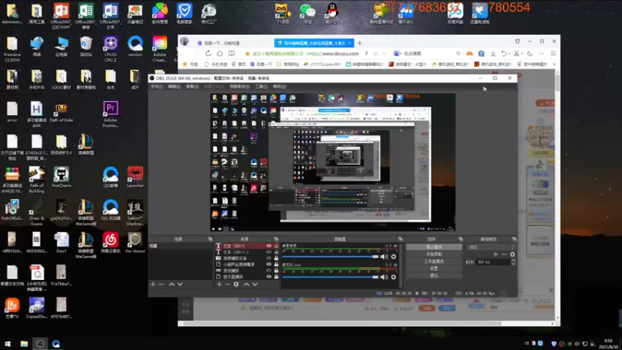622x350 pixels.
Task: Click the browser search box field
Action: coord(426,54)
